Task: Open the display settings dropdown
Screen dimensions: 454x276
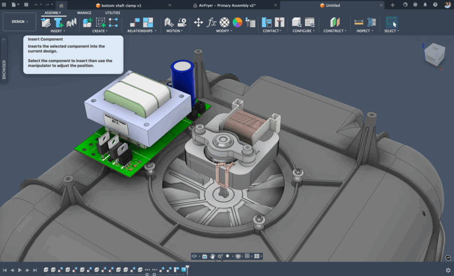Action: point(238,256)
